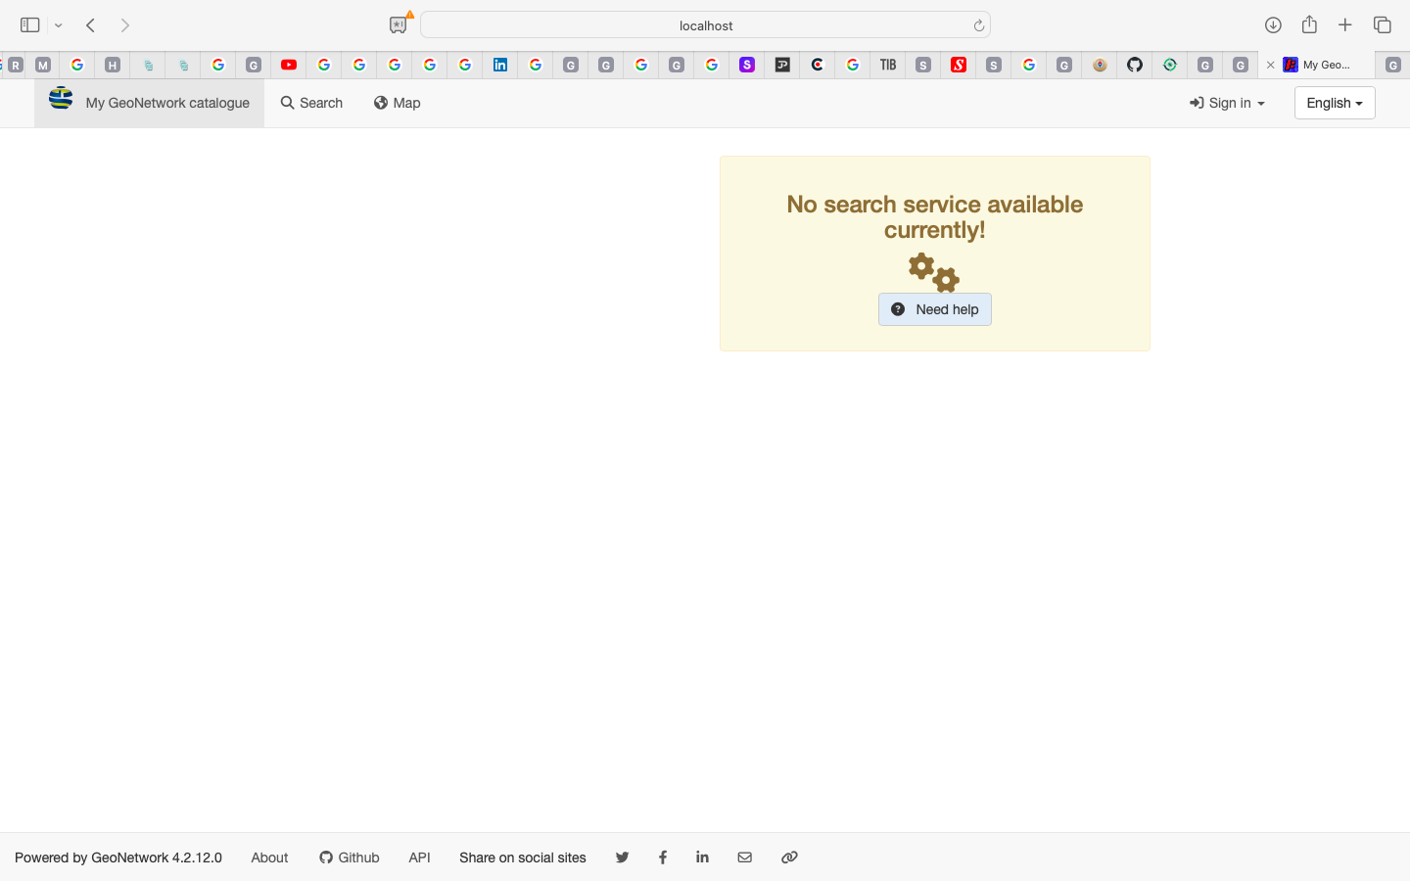Screen dimensions: 1410x881
Task: Click the localhost address bar
Action: pos(705,25)
